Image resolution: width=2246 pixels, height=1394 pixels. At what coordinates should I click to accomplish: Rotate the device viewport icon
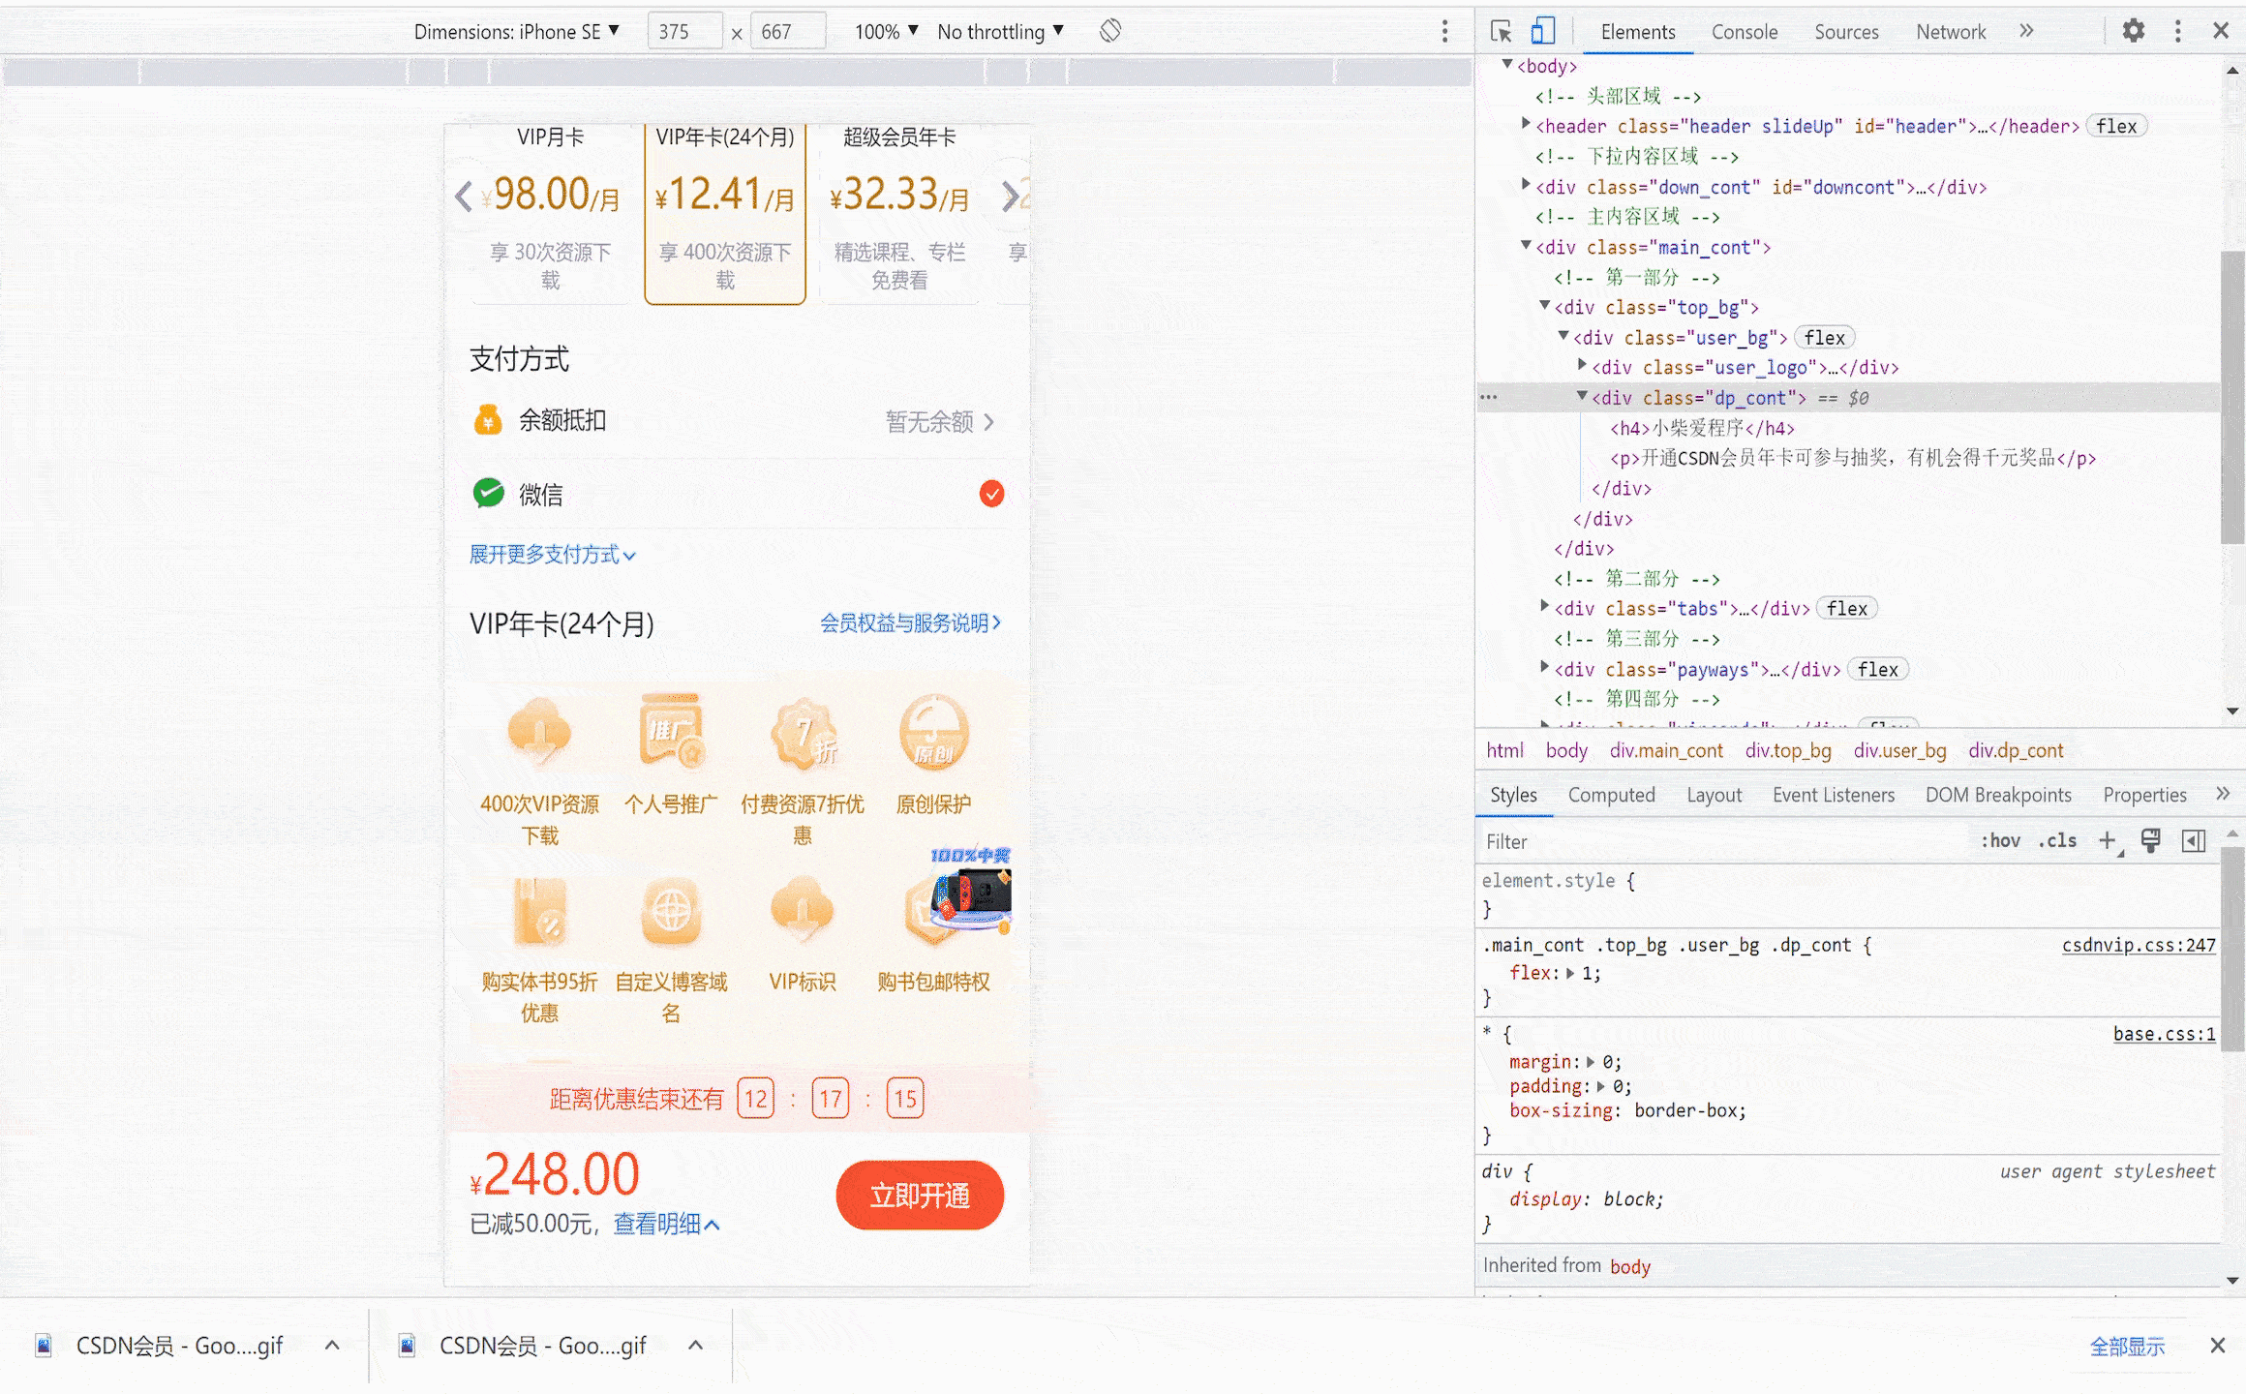(x=1110, y=31)
